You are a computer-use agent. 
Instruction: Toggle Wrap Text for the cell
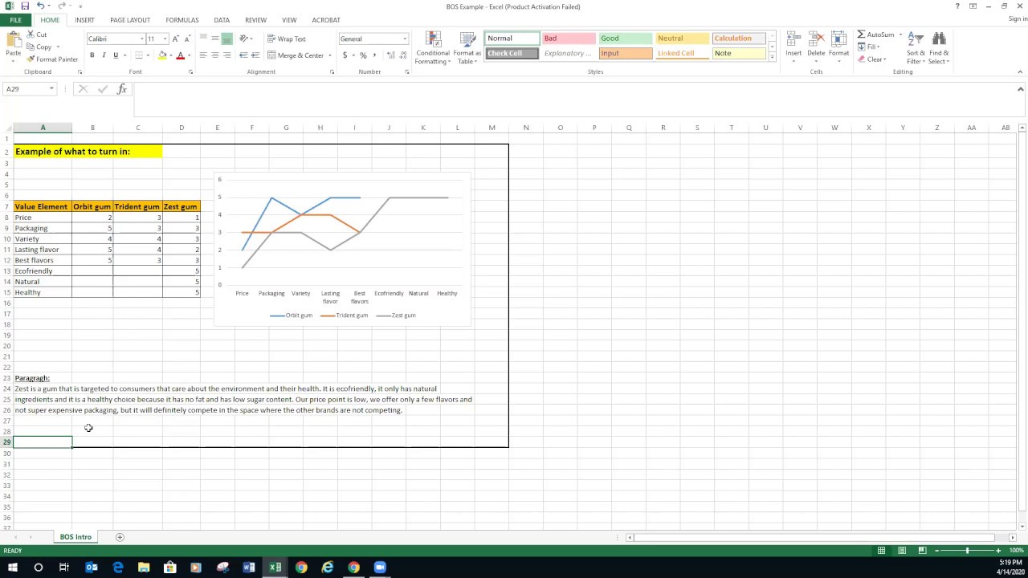pos(287,39)
